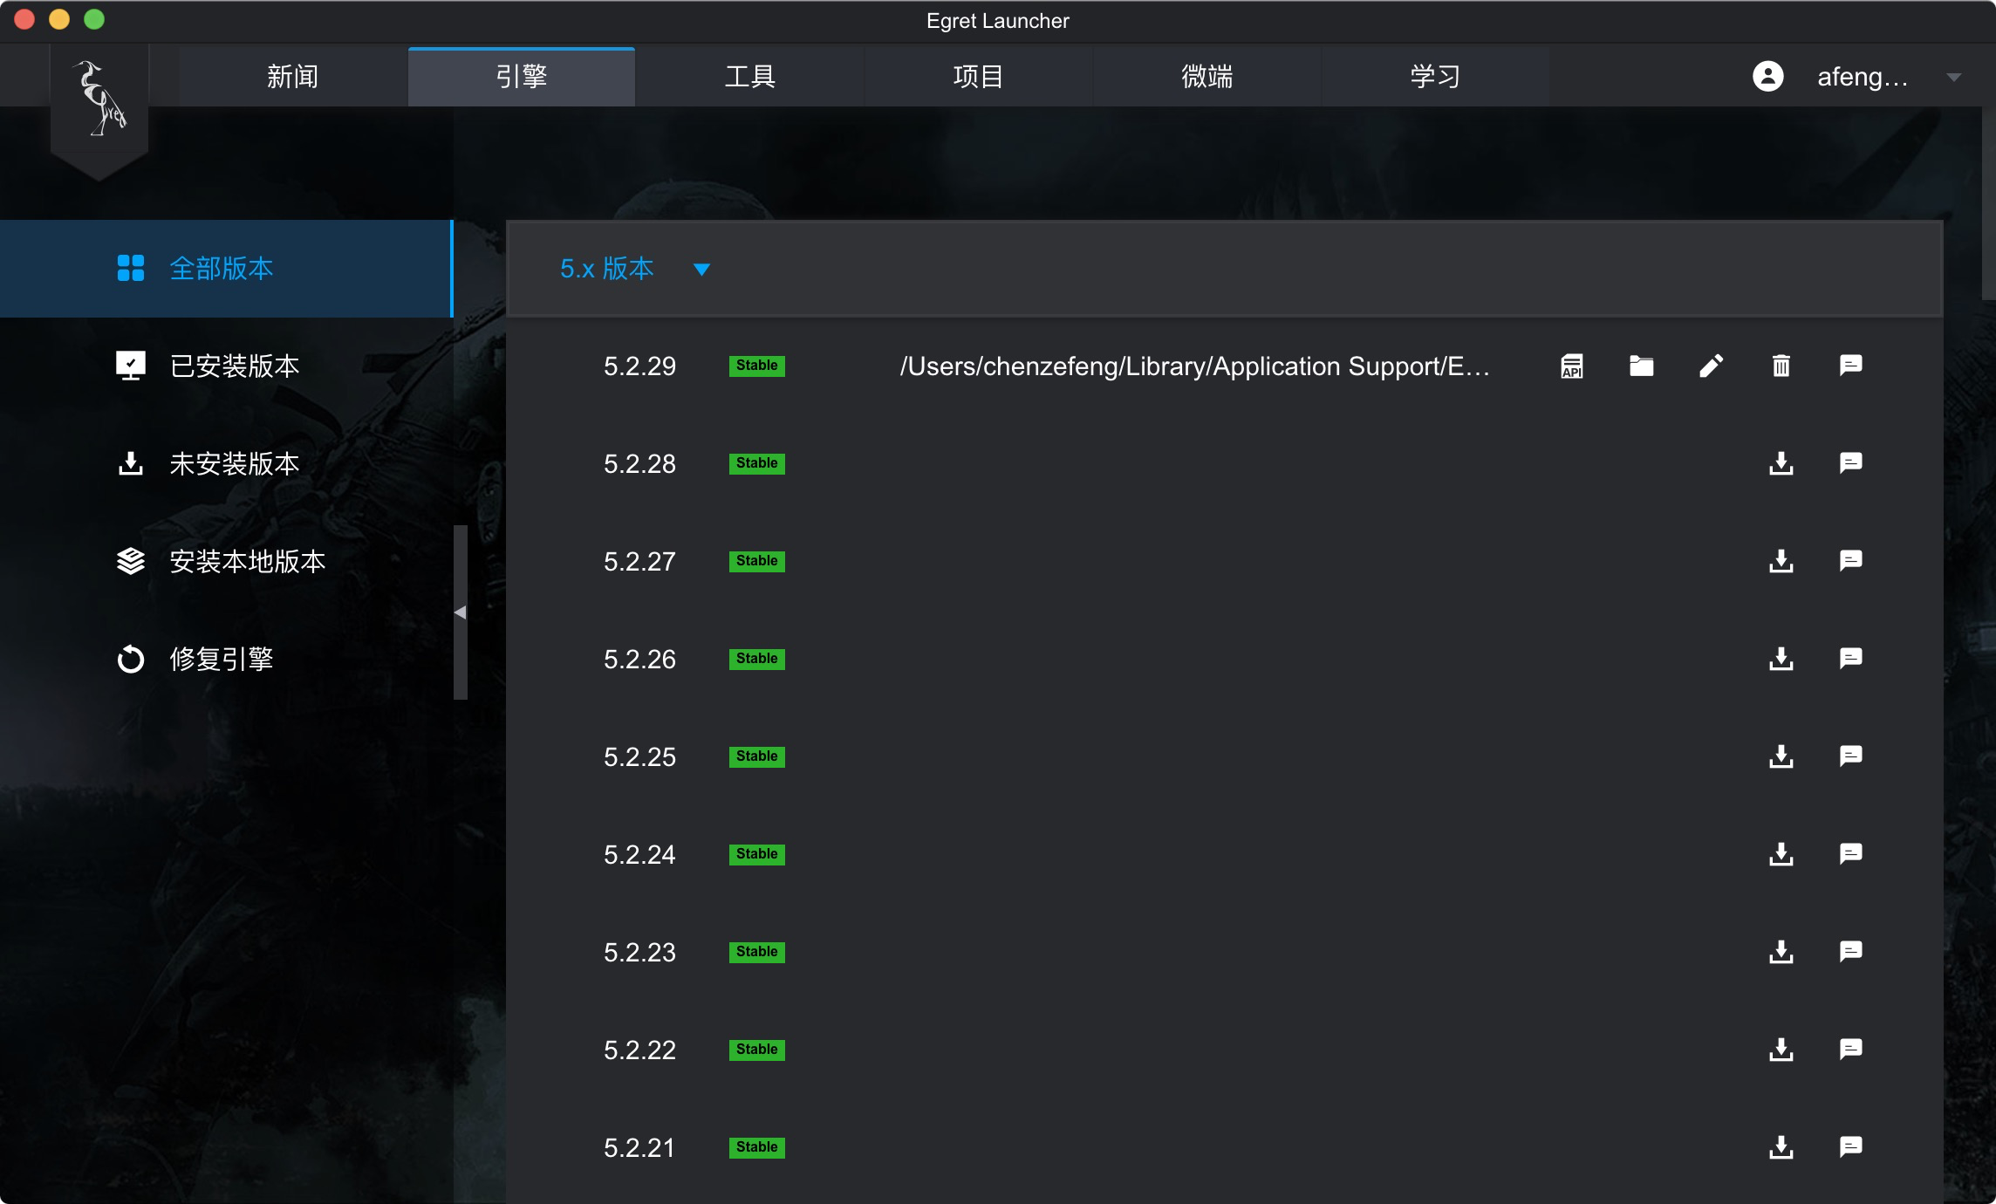The height and width of the screenshot is (1204, 1996).
Task: Open the 学习 tab
Action: (1435, 78)
